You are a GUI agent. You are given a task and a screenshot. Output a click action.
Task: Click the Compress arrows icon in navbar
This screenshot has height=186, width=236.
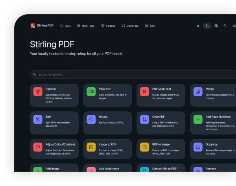(123, 26)
